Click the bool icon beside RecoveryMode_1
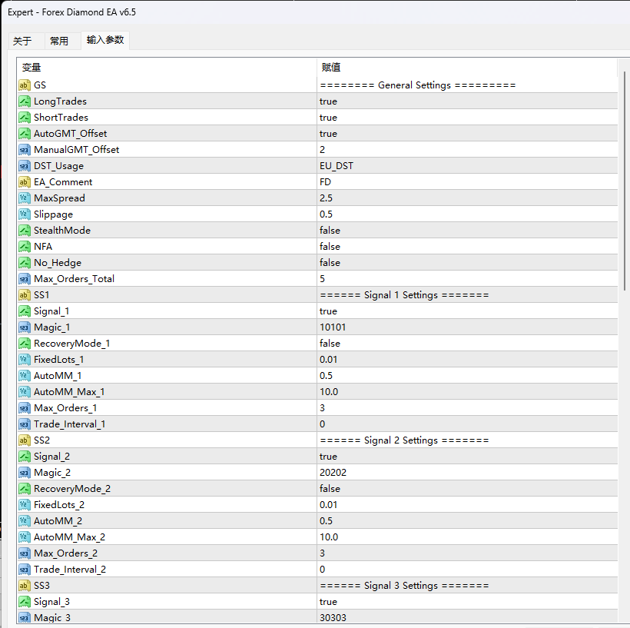 click(x=24, y=344)
